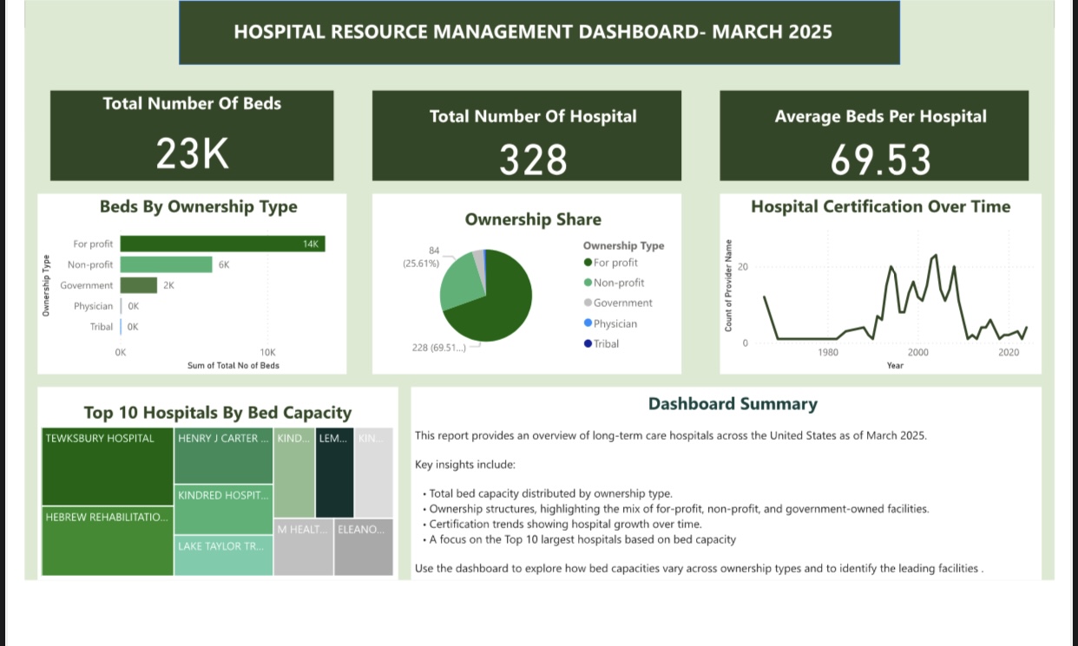The height and width of the screenshot is (646, 1078).
Task: Click the 2020 year axis tick
Action: (x=1009, y=352)
